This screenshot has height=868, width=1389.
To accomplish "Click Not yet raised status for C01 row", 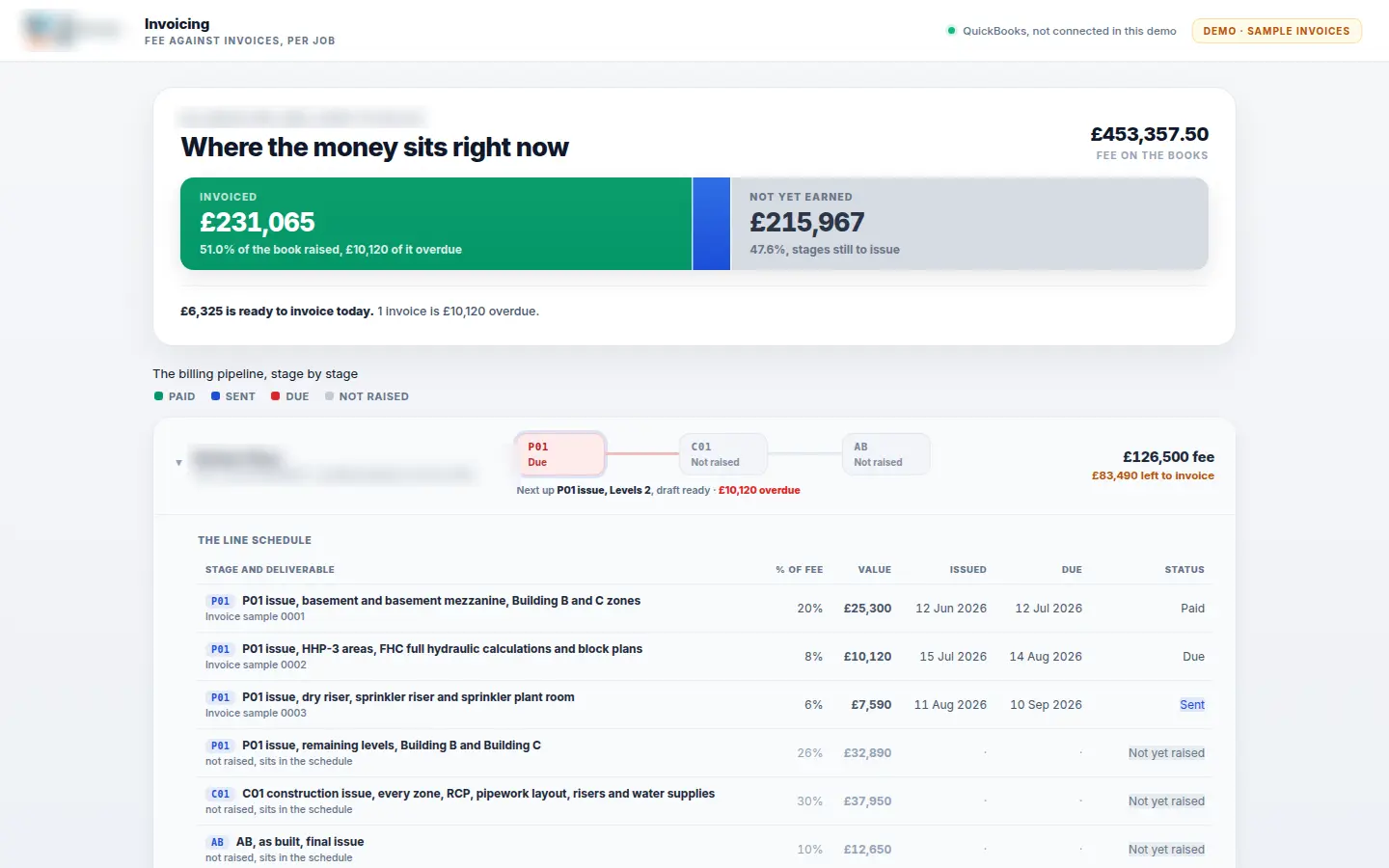I will [x=1166, y=801].
